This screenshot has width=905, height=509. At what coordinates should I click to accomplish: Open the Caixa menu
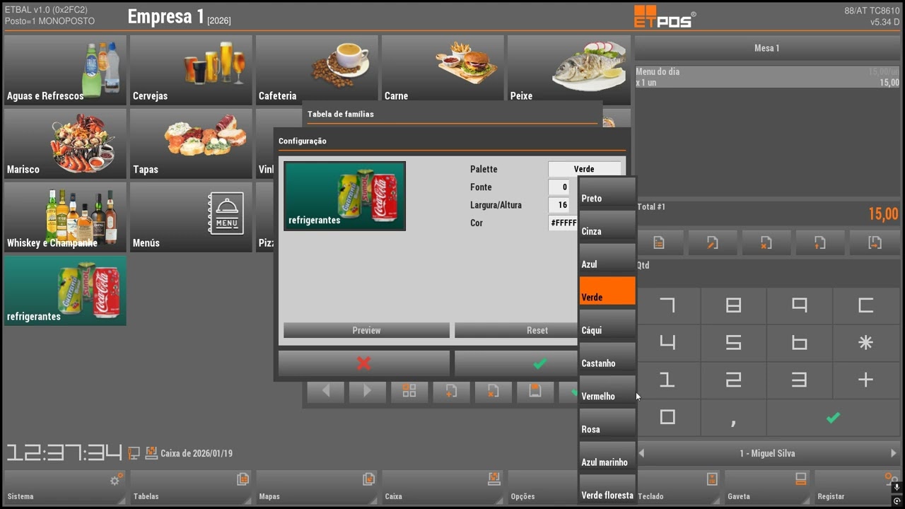pos(443,488)
